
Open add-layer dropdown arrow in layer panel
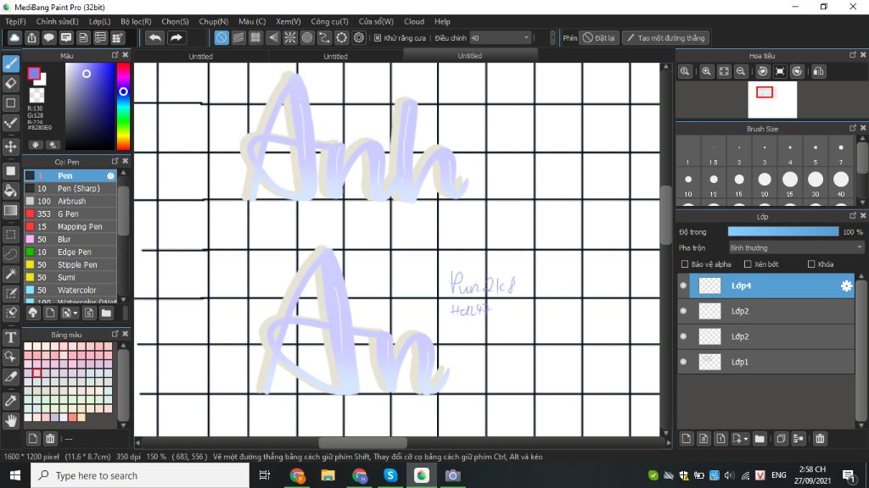pyautogui.click(x=746, y=440)
